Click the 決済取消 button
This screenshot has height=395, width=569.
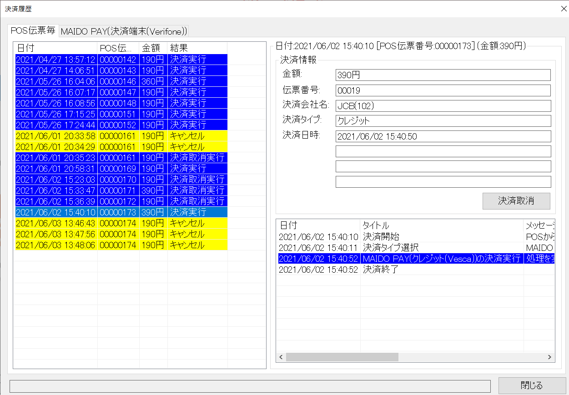516,201
